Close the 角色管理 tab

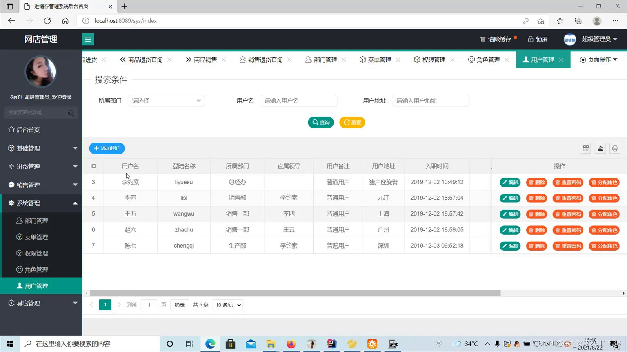(507, 59)
